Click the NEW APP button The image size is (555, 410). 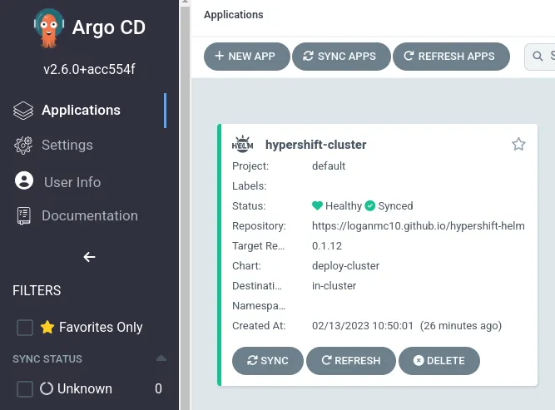pos(245,57)
